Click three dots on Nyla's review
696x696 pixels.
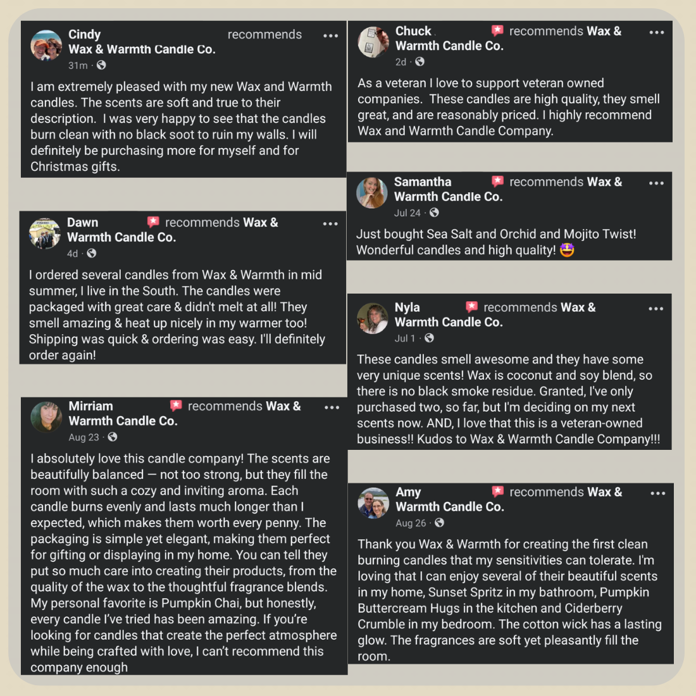pos(656,309)
